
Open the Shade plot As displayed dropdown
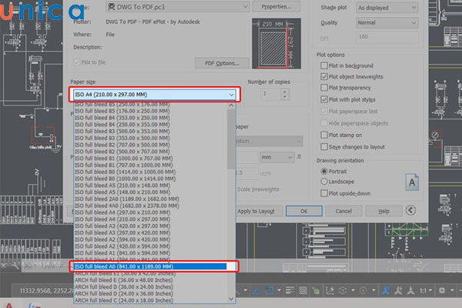(x=387, y=8)
